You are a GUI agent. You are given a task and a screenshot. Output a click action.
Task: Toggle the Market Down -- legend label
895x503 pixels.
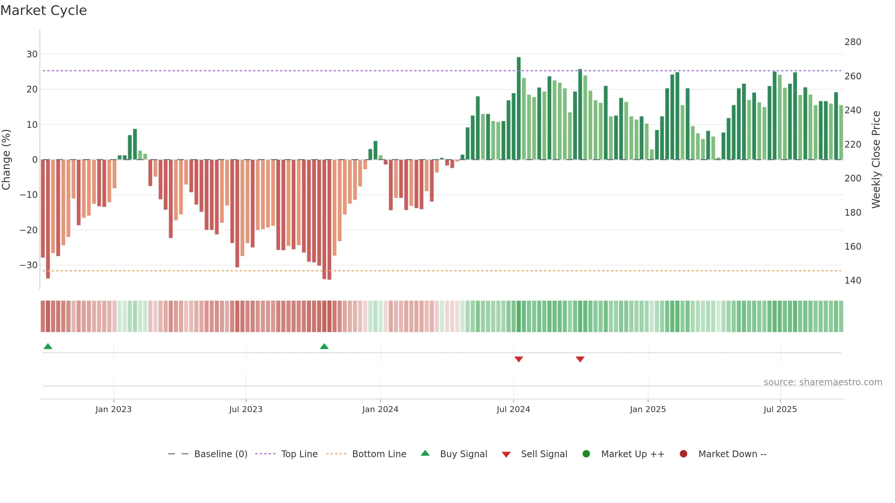coord(732,454)
